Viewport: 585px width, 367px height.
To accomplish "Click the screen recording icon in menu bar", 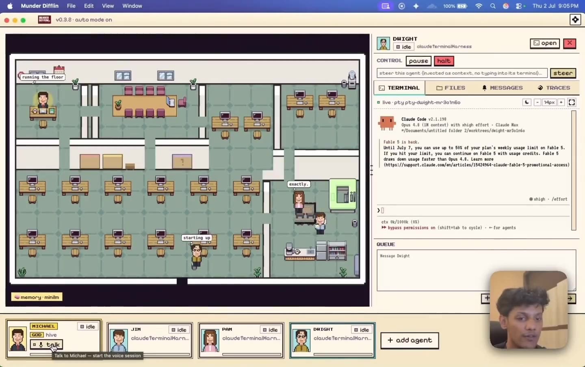I will 402,6.
